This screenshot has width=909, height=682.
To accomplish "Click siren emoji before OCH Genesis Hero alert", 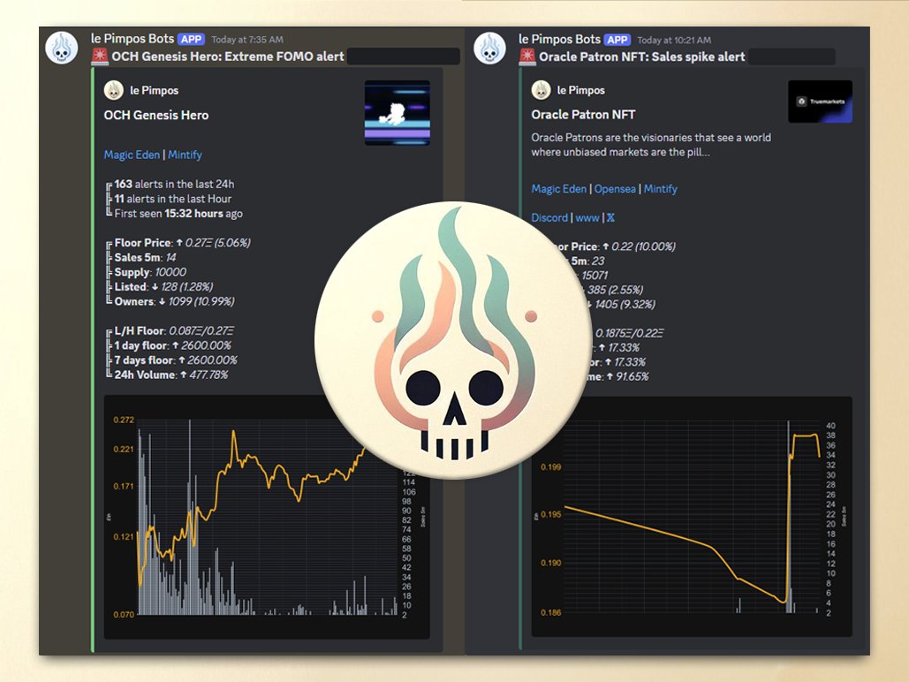I will pyautogui.click(x=100, y=57).
